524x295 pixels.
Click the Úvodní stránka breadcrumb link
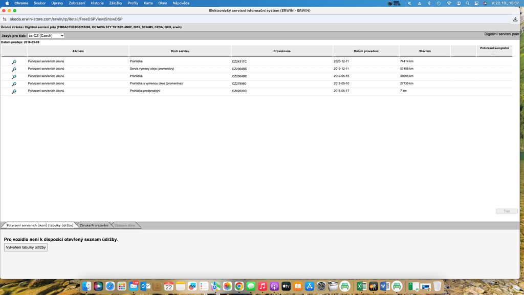point(11,27)
